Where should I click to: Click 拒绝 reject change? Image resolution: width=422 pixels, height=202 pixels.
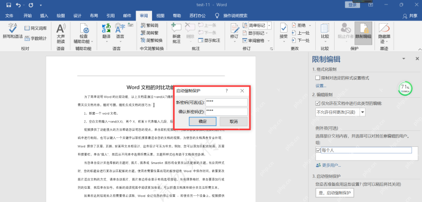pyautogui.click(x=299, y=25)
